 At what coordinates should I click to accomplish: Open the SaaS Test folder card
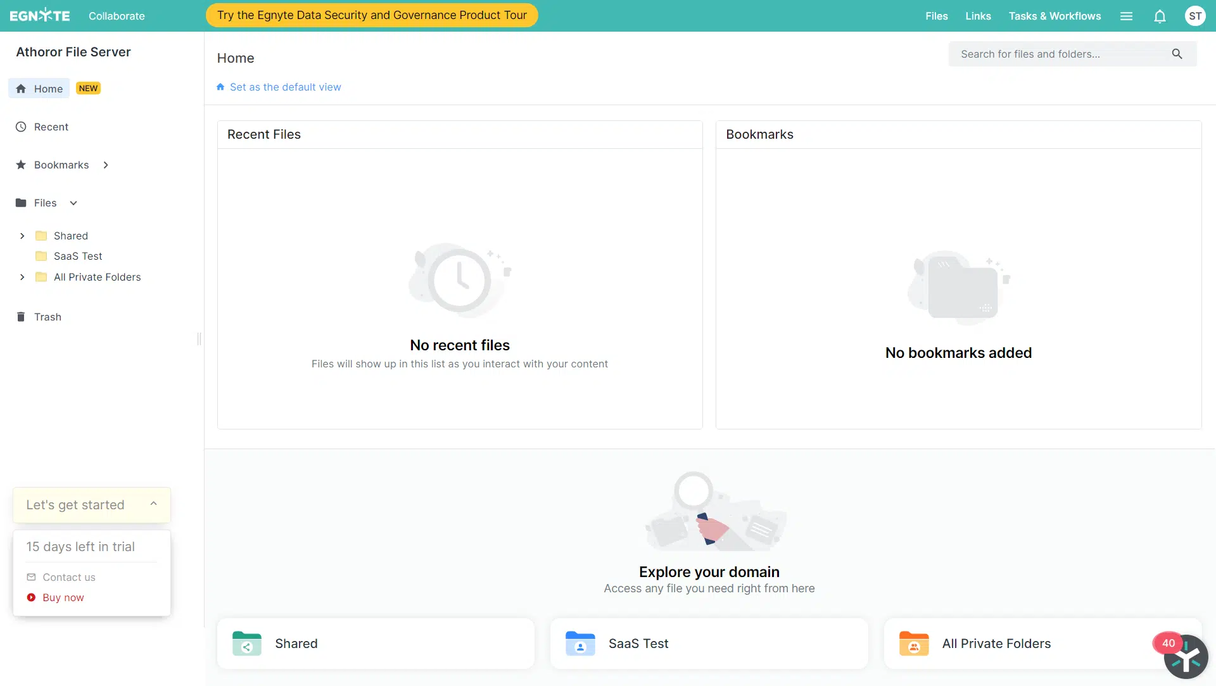click(x=709, y=644)
